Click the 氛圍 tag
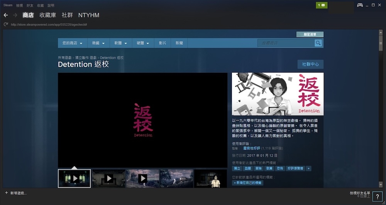The image size is (386, 205). pos(269,169)
